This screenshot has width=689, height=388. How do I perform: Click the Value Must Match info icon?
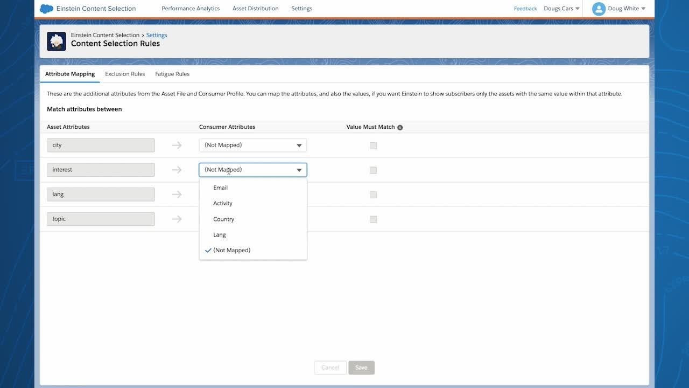[400, 128]
